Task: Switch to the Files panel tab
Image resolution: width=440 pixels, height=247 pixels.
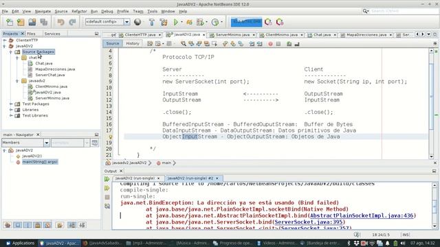Action: [31, 34]
